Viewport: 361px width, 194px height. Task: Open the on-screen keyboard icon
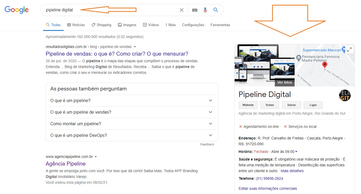tap(195, 10)
